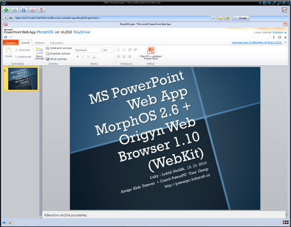Click the font color A swatch
Viewport: 291px width, 227px height.
click(x=94, y=56)
